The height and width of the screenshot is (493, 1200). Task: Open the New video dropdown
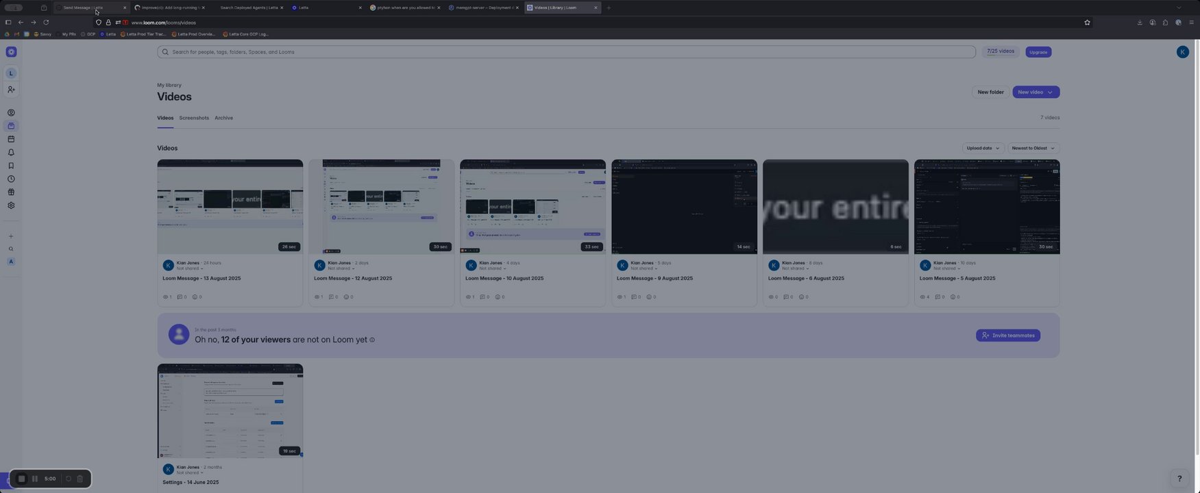tap(1036, 92)
